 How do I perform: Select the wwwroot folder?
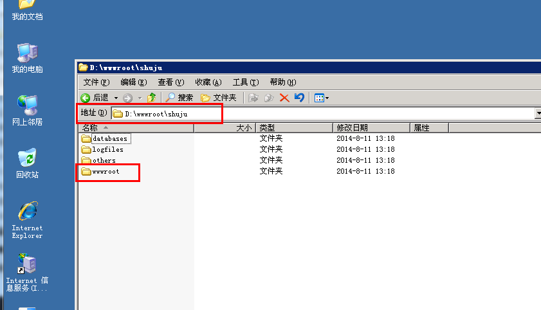(x=105, y=172)
